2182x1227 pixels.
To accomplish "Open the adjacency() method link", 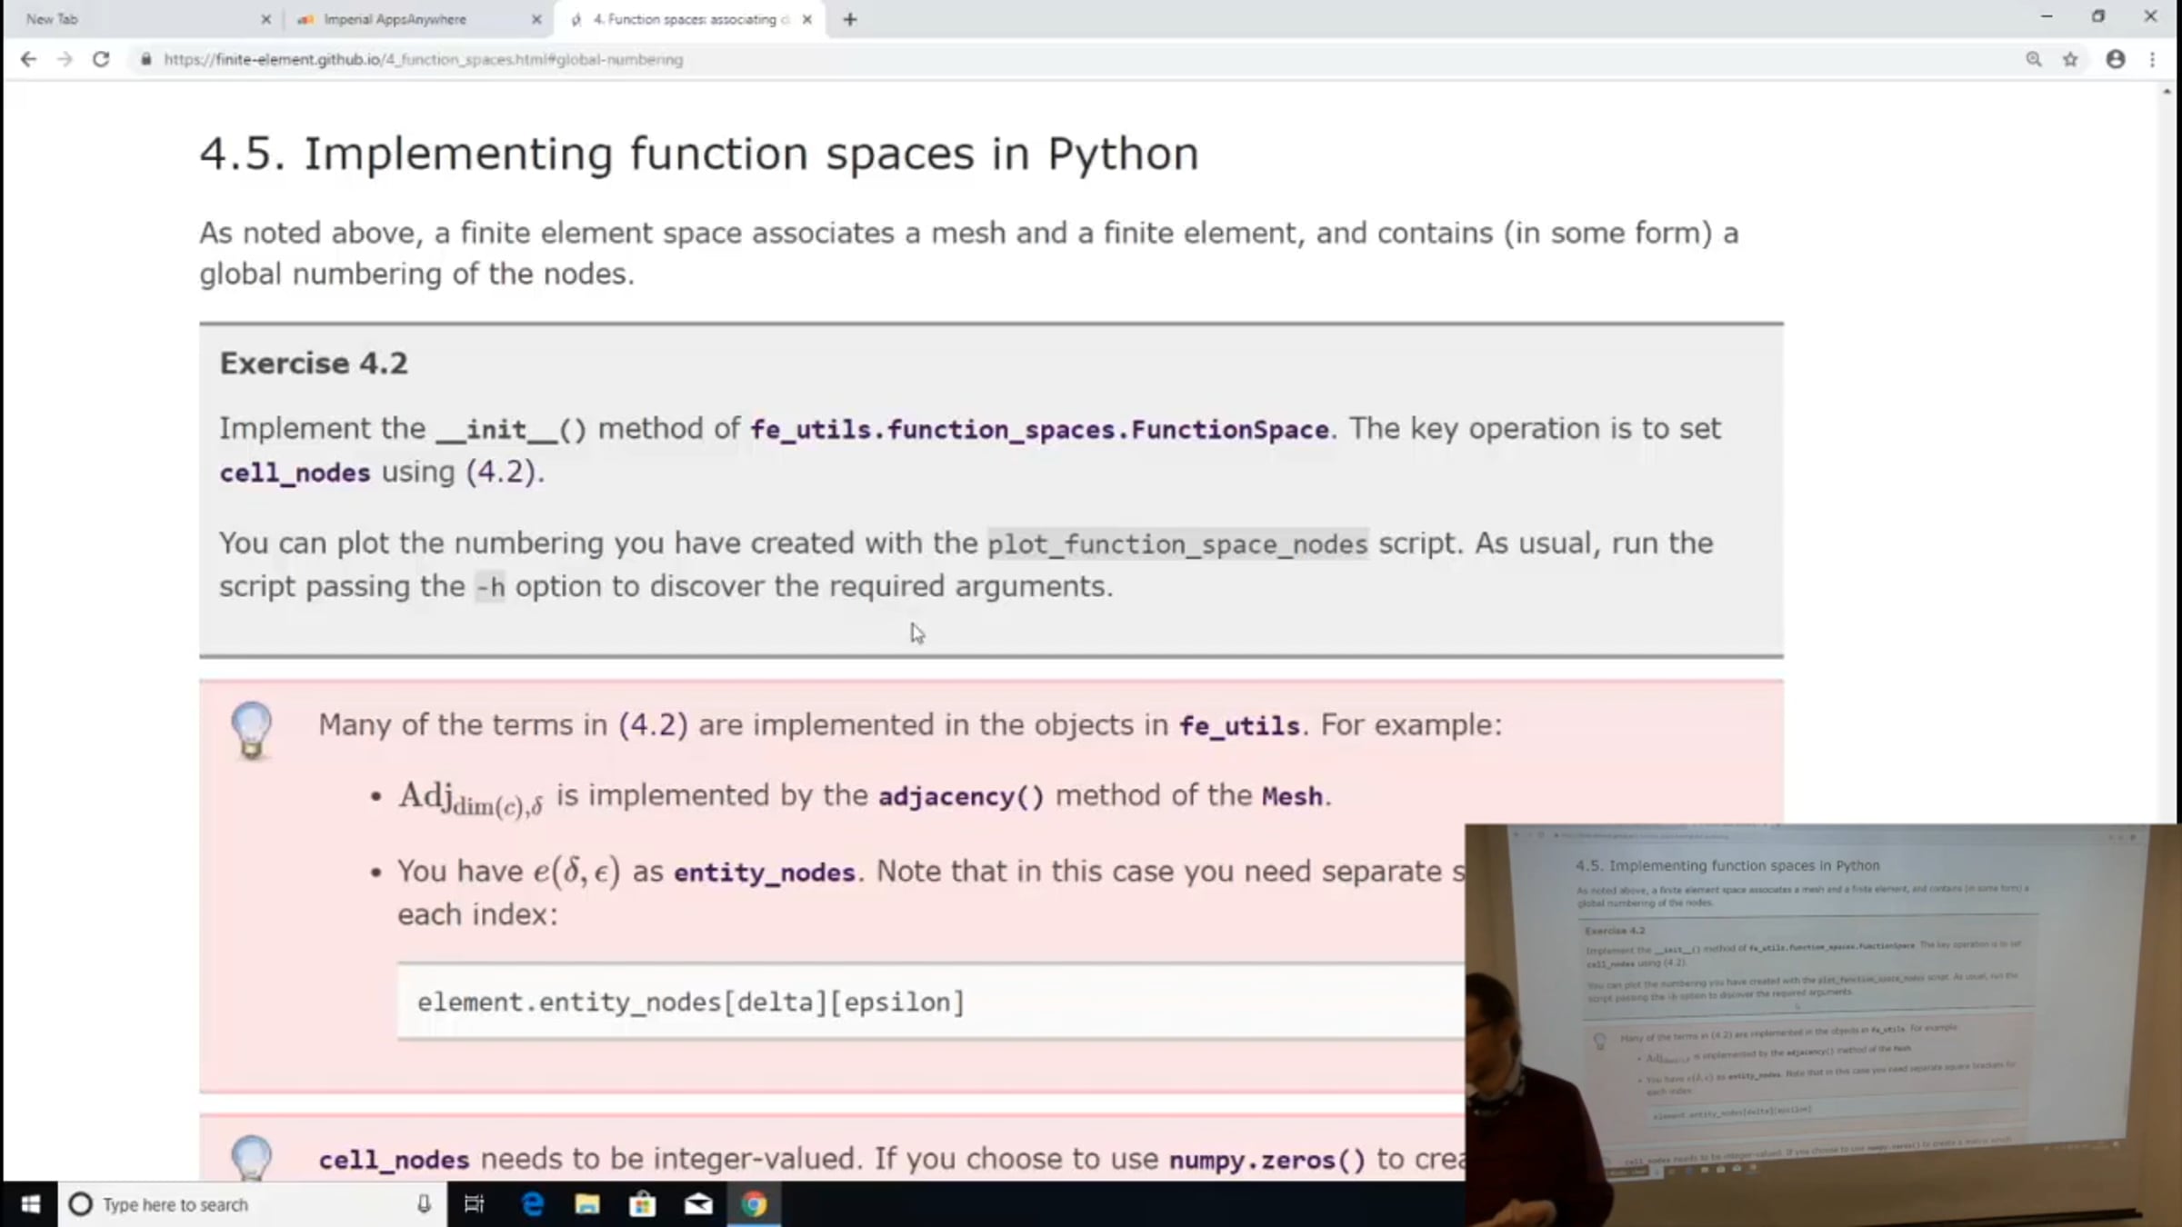I will coord(960,797).
